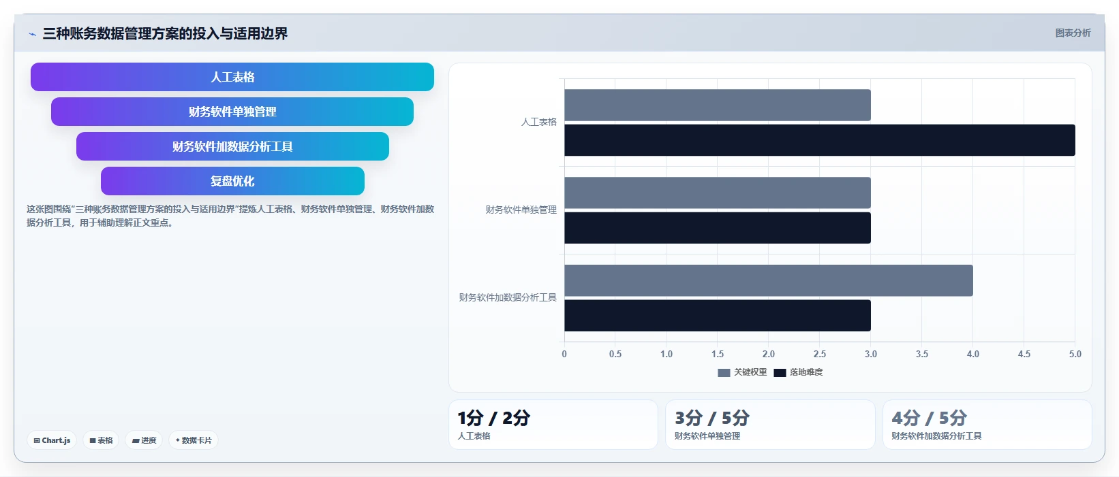Click the x-axis tick label 3.5

click(x=922, y=354)
